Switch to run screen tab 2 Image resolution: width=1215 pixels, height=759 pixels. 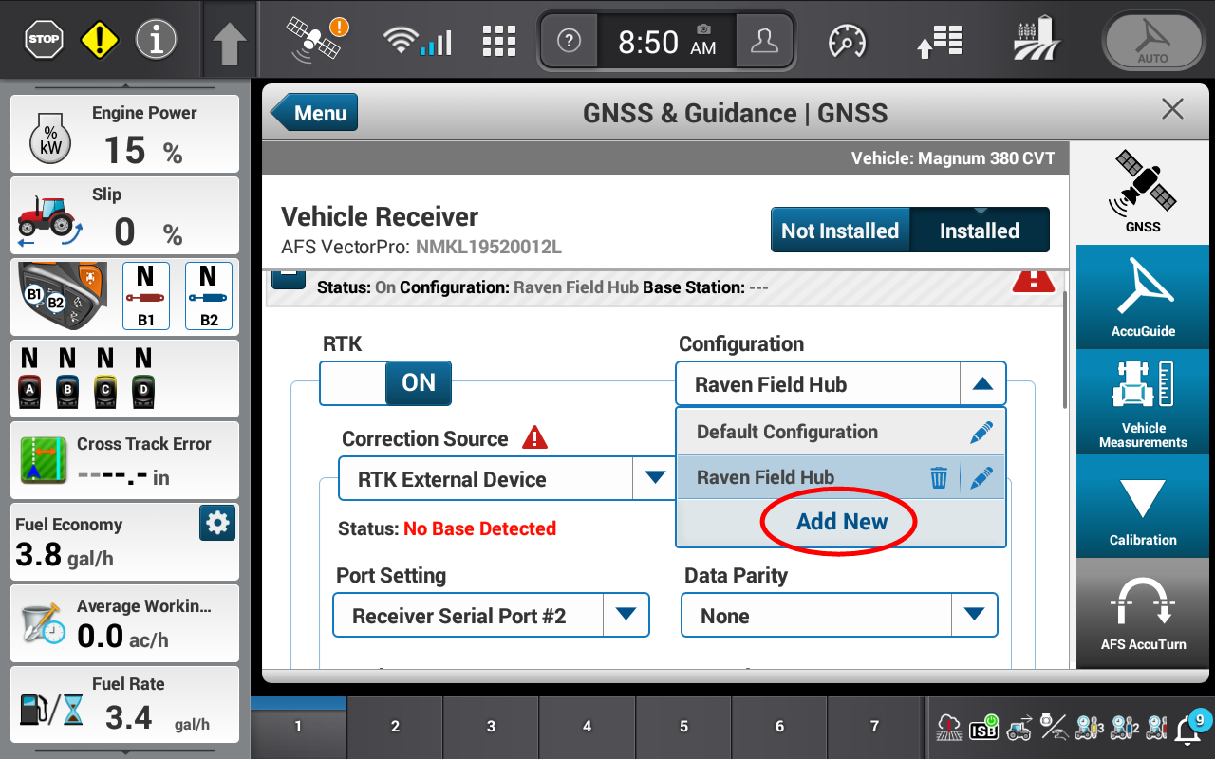coord(395,727)
